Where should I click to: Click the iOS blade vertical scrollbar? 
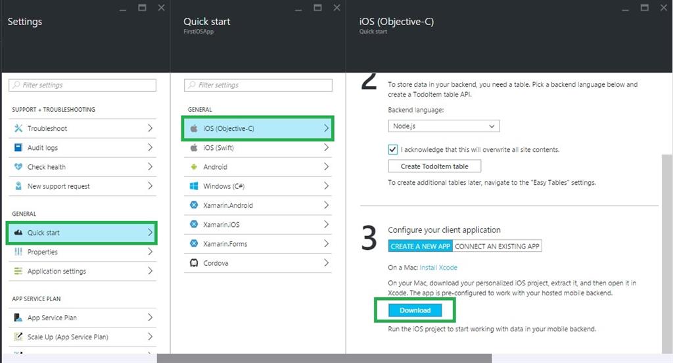[667, 253]
